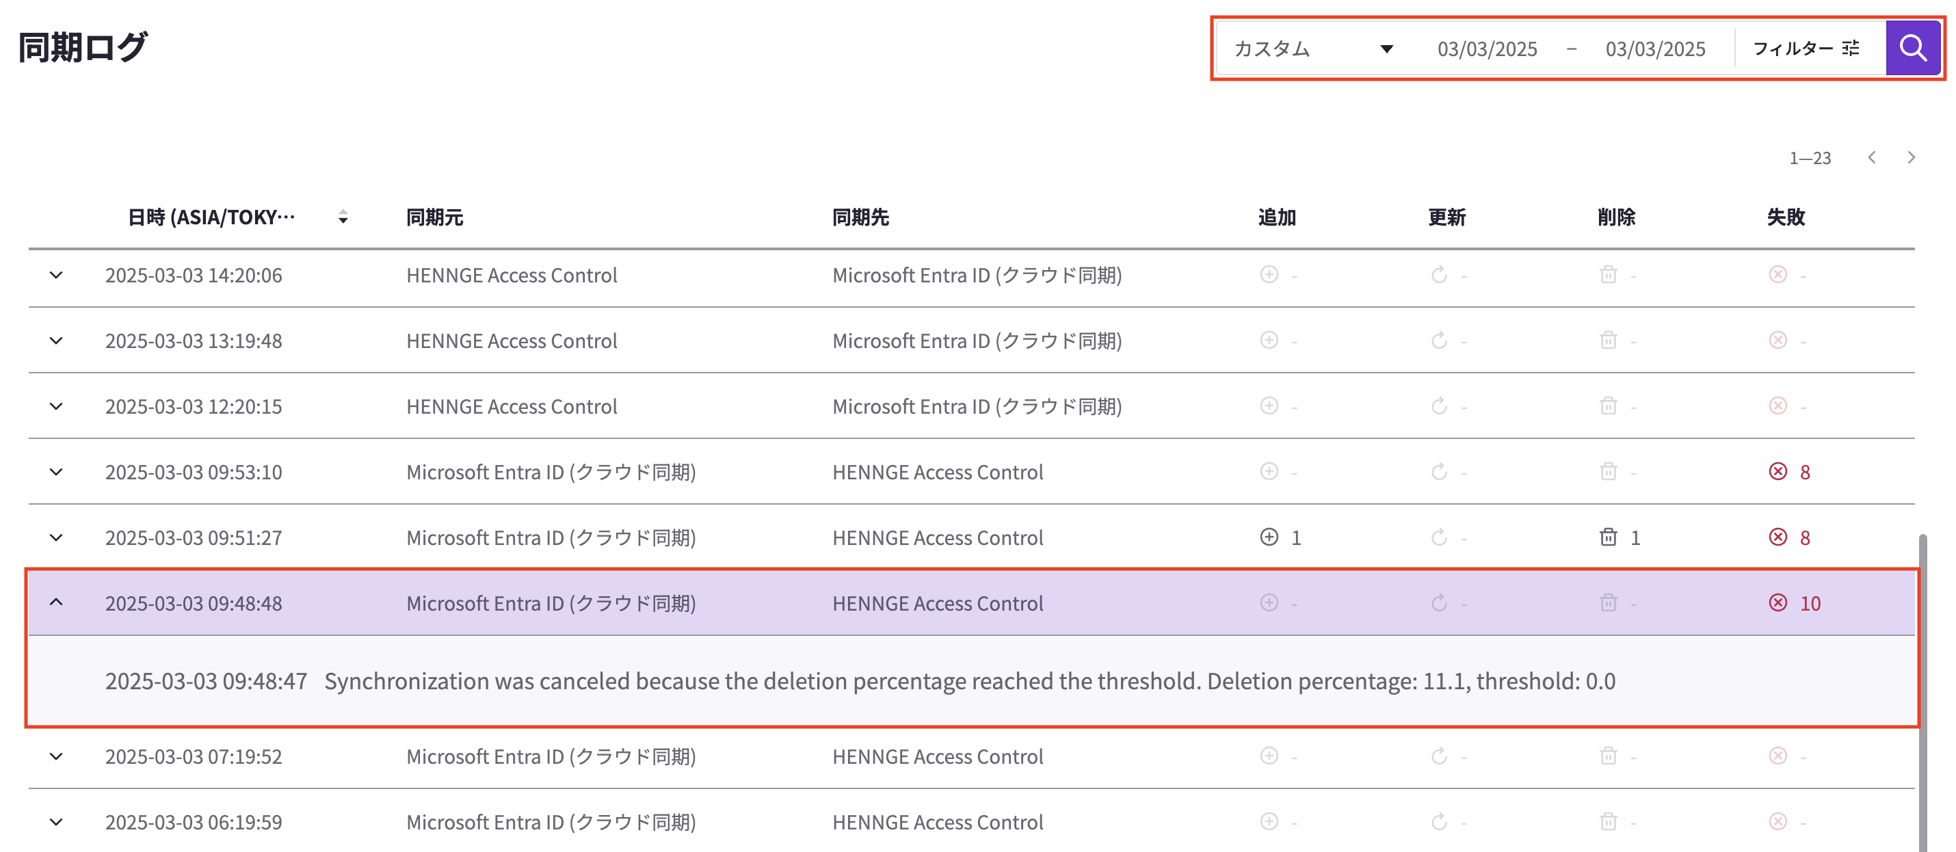Click failure icon in 09:53:10 row
The width and height of the screenshot is (1956, 852).
click(1777, 472)
